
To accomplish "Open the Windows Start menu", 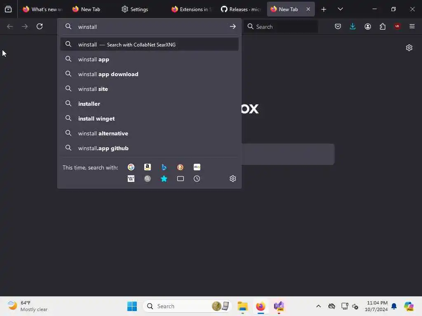I will click(x=132, y=306).
